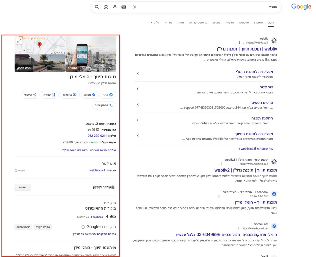This screenshot has width=316, height=257.
Task: Click the Google logo
Action: pyautogui.click(x=301, y=7)
